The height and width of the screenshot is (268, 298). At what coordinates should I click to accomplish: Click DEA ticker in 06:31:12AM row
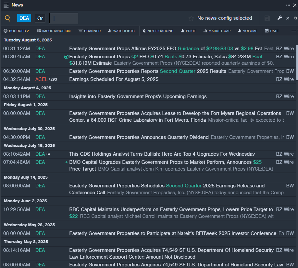click(x=40, y=49)
